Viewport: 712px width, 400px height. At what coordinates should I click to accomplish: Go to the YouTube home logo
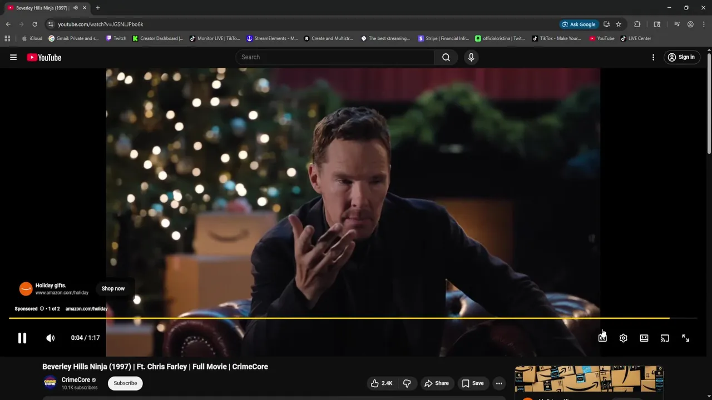44,57
